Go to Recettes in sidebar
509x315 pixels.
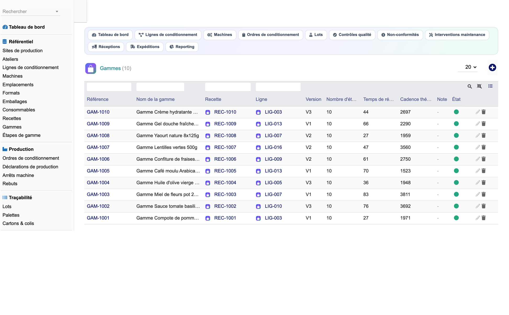pyautogui.click(x=12, y=118)
